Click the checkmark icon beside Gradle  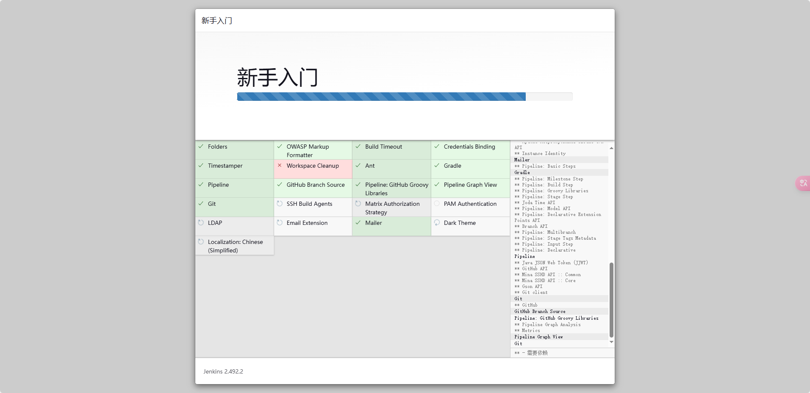(x=437, y=166)
